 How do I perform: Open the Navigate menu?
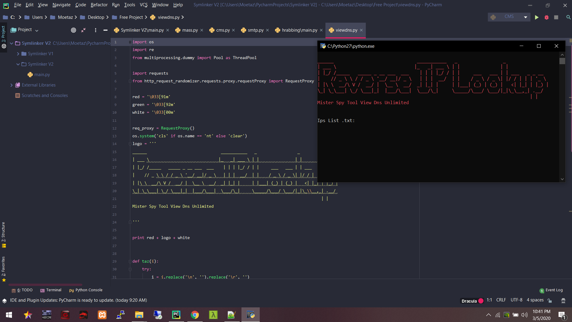[x=61, y=5]
